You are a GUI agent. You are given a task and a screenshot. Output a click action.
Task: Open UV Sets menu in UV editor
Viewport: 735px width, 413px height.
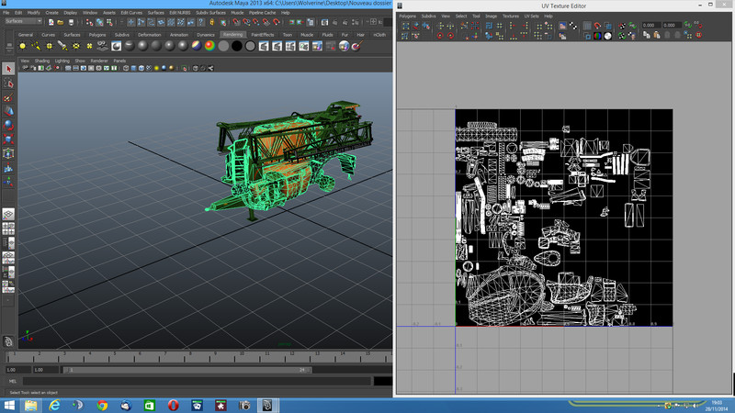tap(533, 17)
